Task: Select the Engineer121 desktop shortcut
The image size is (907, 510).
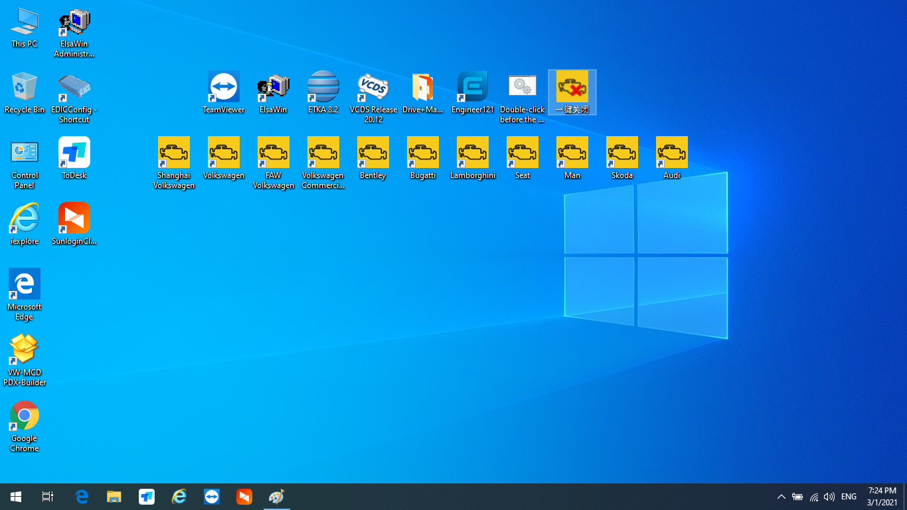Action: (473, 87)
